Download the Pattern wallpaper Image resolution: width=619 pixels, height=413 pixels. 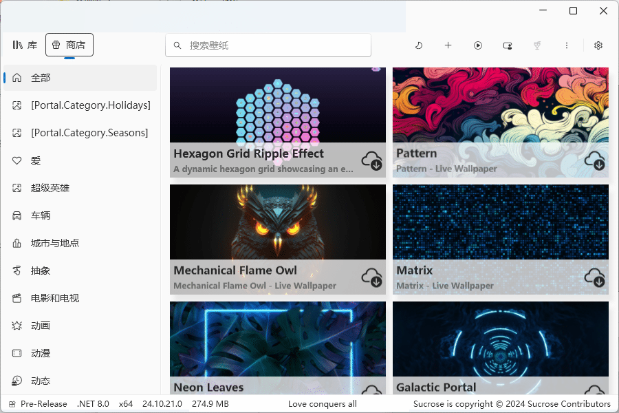tap(594, 160)
